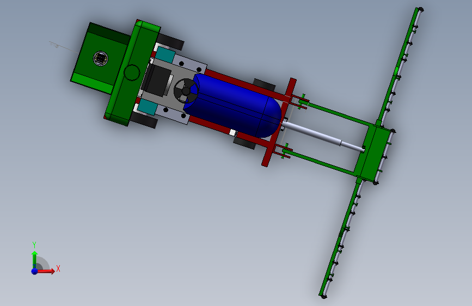Screen dimensions: 472x306
Task: Click the "X" axis label
Action: click(x=58, y=268)
